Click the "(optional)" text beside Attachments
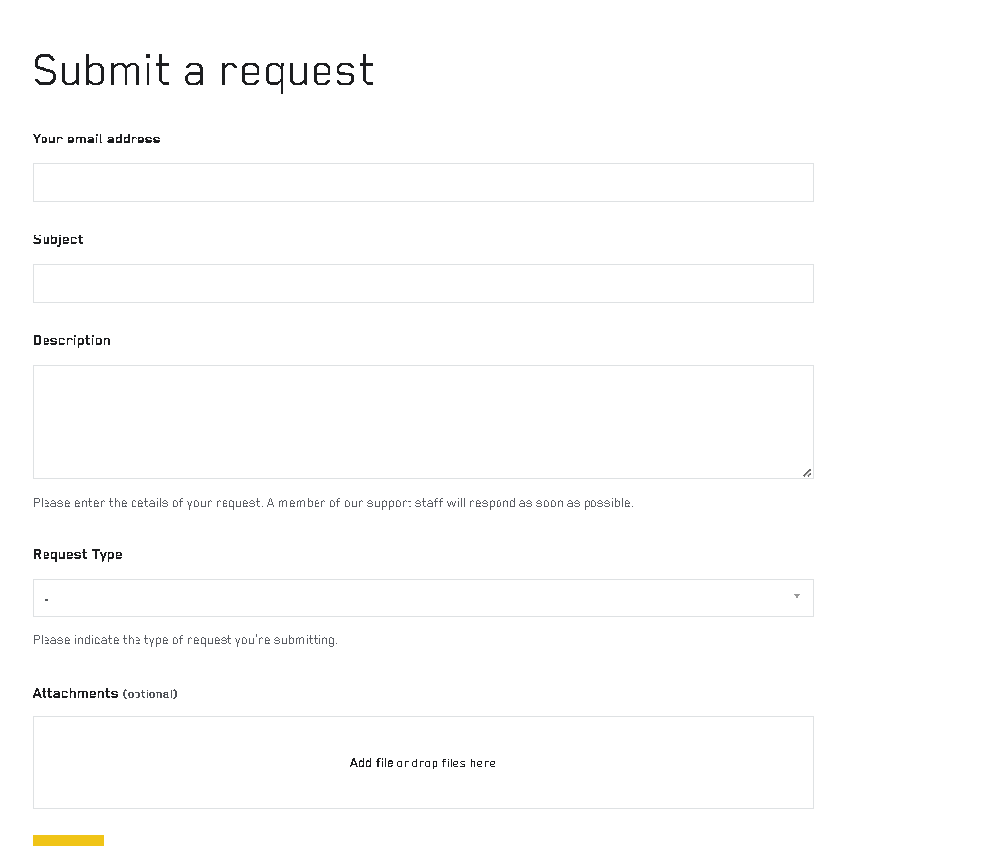The width and height of the screenshot is (1000, 846). pos(149,694)
